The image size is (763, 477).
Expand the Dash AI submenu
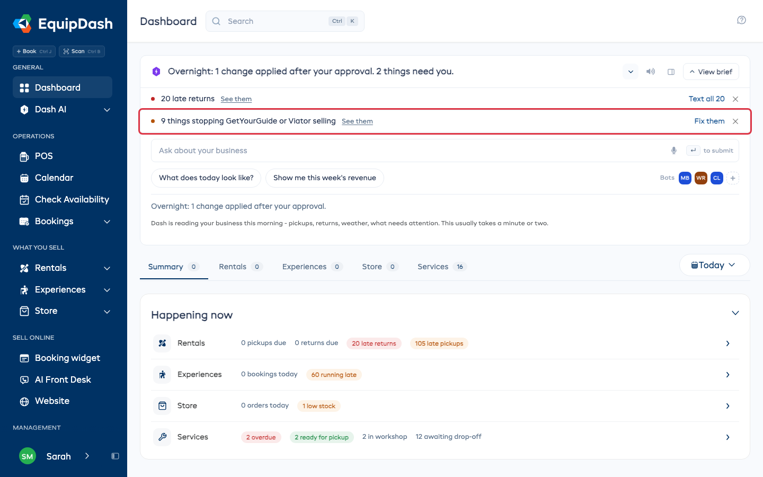107,110
